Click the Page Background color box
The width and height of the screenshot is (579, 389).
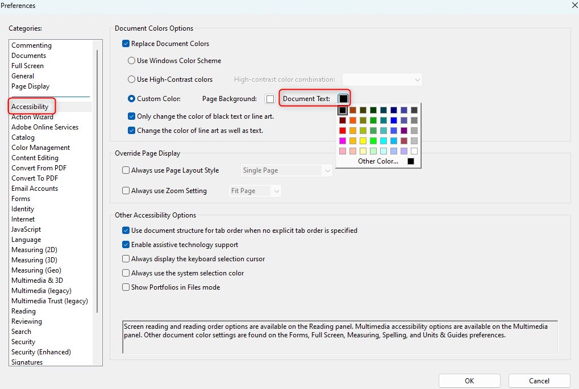coord(269,98)
